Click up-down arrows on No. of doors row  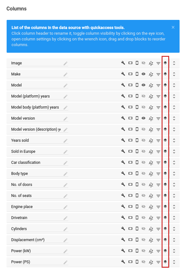(x=174, y=185)
